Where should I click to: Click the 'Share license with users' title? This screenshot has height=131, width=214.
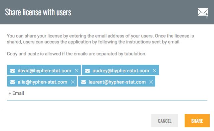pyautogui.click(x=38, y=12)
